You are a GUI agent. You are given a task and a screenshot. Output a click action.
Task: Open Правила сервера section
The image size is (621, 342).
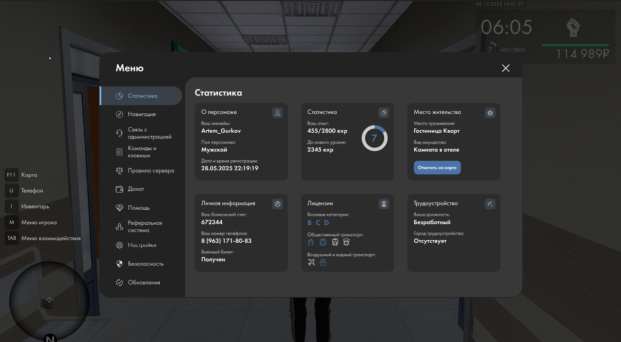(x=141, y=171)
